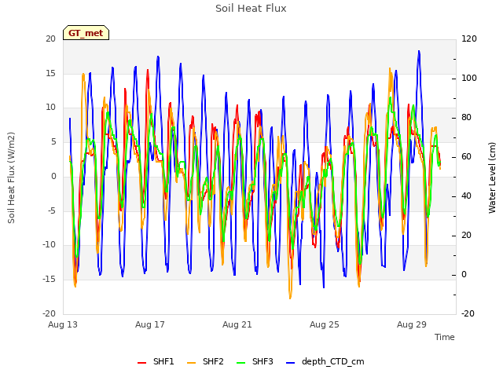
Task: Click the right axis value 60
Action: 466,157
